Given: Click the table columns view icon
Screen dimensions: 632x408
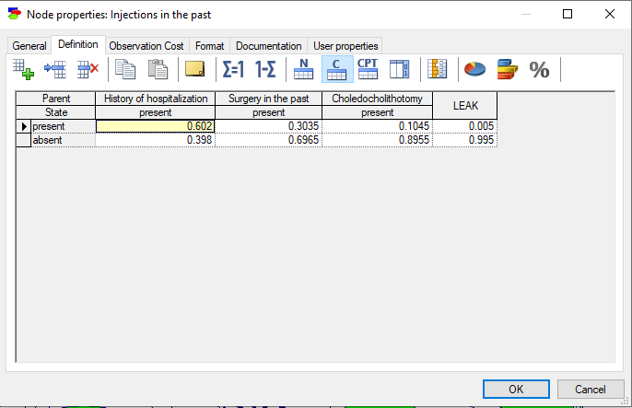Looking at the screenshot, I should pos(400,69).
